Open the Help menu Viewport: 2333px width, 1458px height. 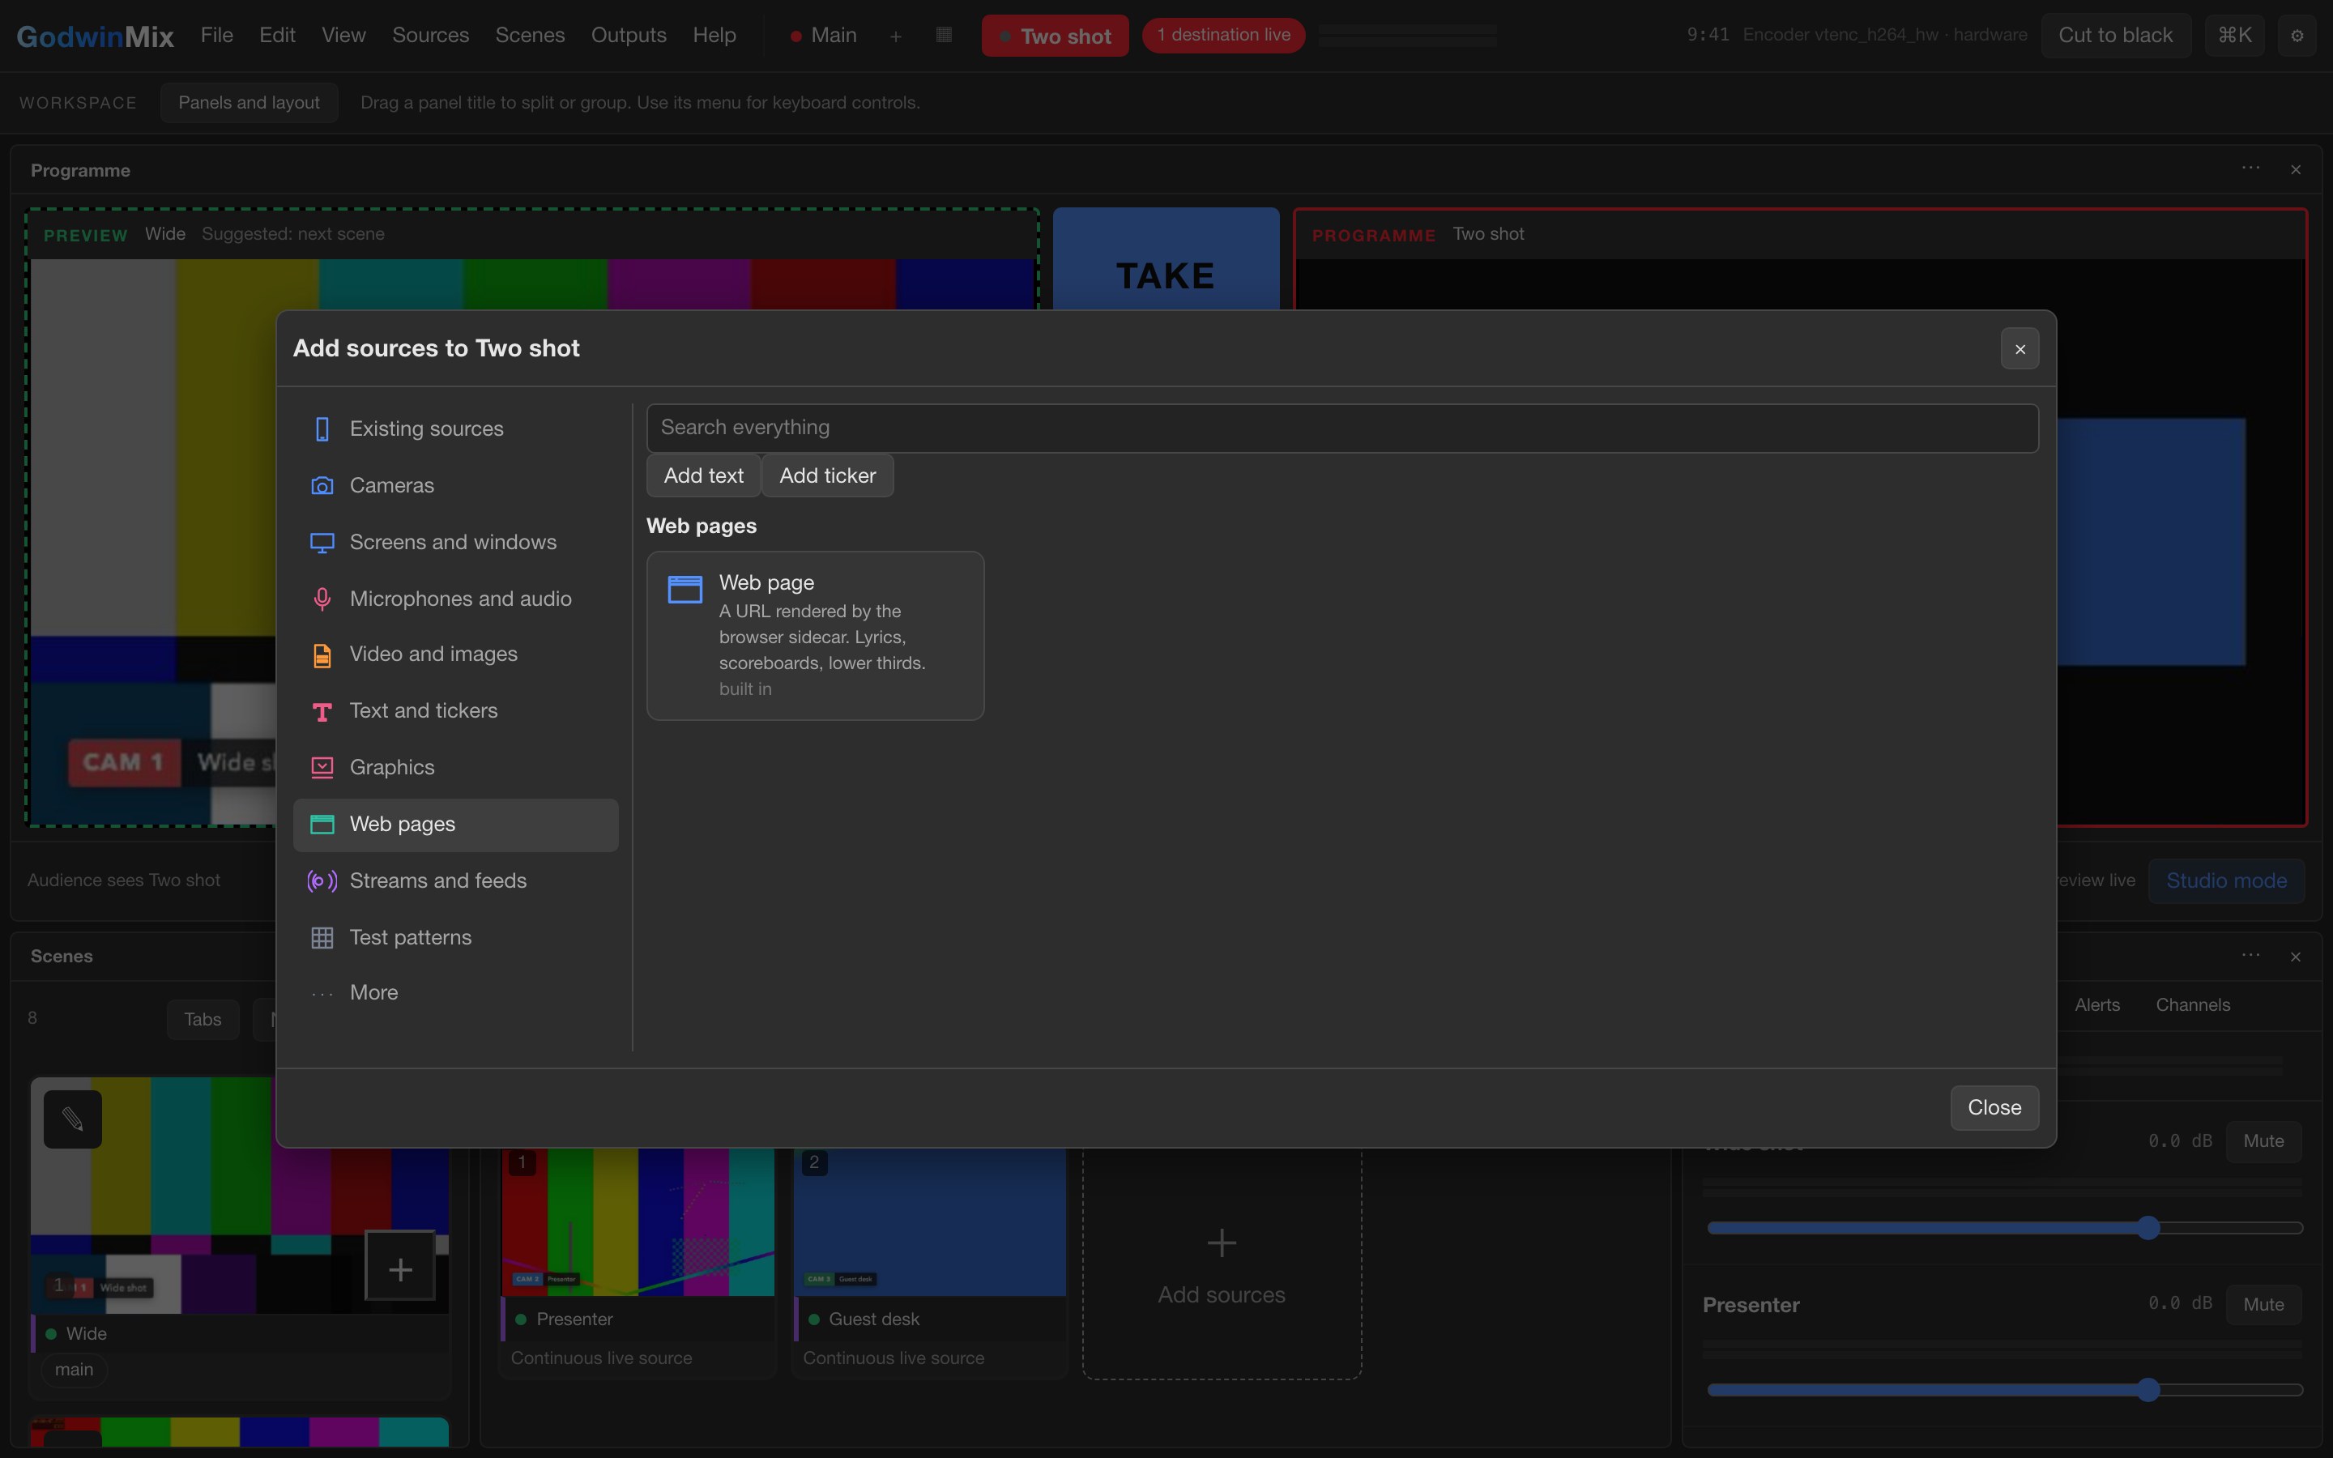pyautogui.click(x=714, y=36)
